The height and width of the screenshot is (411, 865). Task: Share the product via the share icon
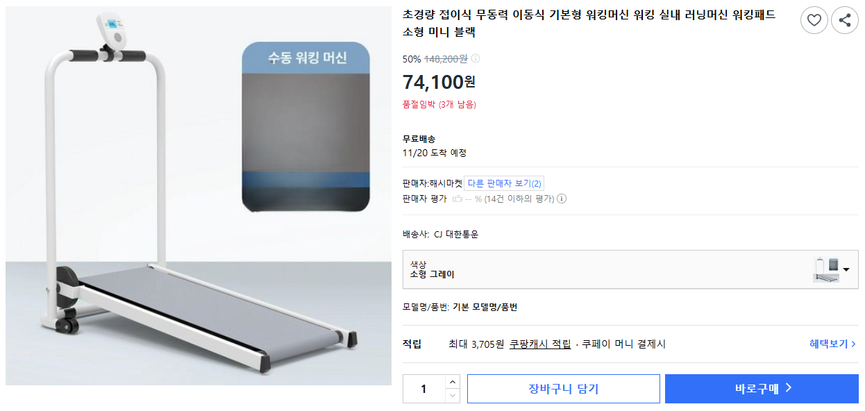[x=845, y=20]
